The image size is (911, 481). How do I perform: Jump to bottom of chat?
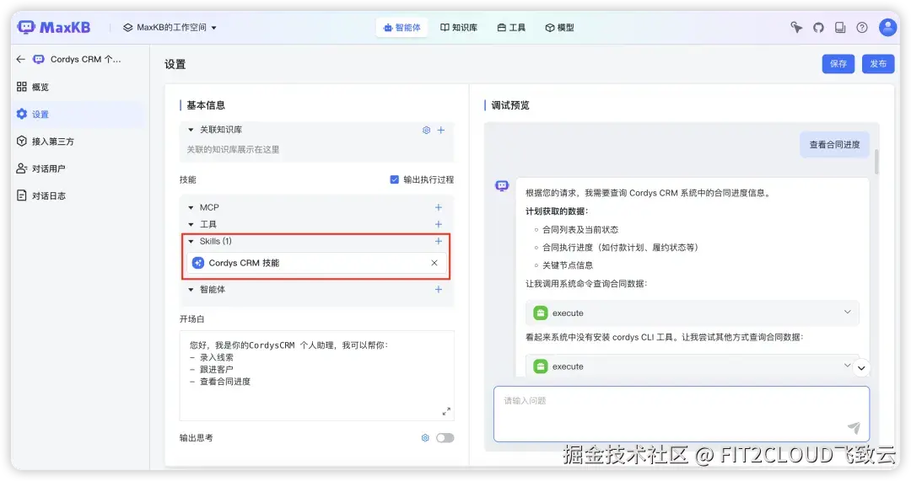861,368
